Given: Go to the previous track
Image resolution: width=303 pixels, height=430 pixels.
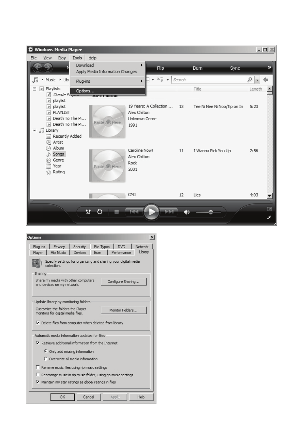Looking at the screenshot, I should point(134,212).
